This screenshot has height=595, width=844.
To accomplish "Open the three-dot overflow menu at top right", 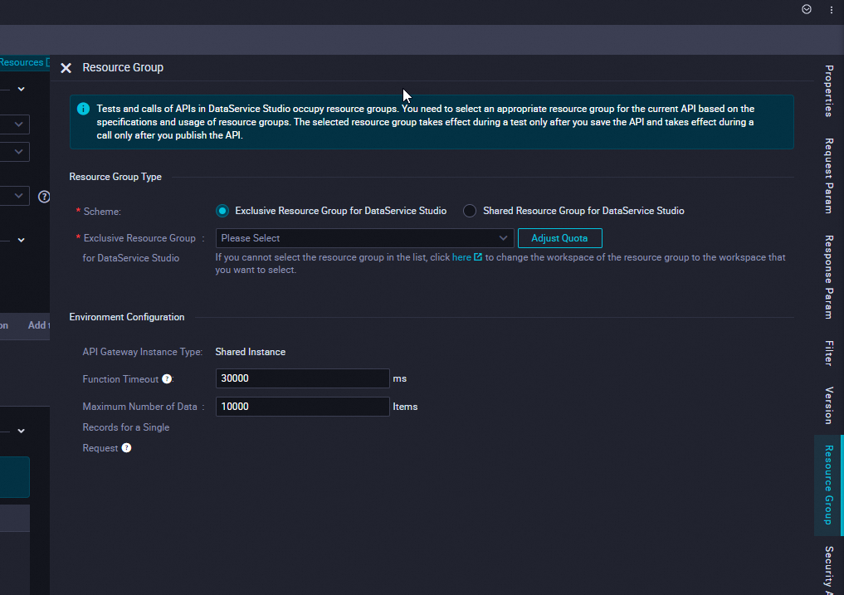I will coord(832,9).
